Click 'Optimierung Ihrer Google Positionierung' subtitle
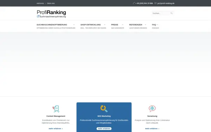The height and width of the screenshot is (132, 211). [x=56, y=28]
